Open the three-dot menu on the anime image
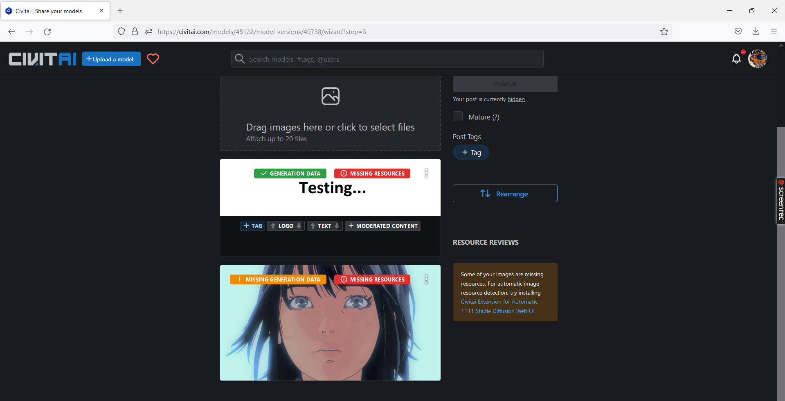 tap(426, 279)
